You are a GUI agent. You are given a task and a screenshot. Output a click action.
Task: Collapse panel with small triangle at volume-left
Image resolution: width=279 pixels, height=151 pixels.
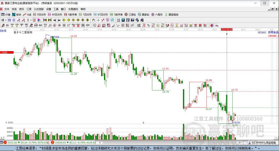pos(2,138)
